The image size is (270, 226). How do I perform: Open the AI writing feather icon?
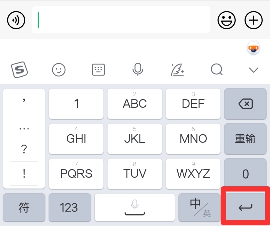(x=177, y=70)
